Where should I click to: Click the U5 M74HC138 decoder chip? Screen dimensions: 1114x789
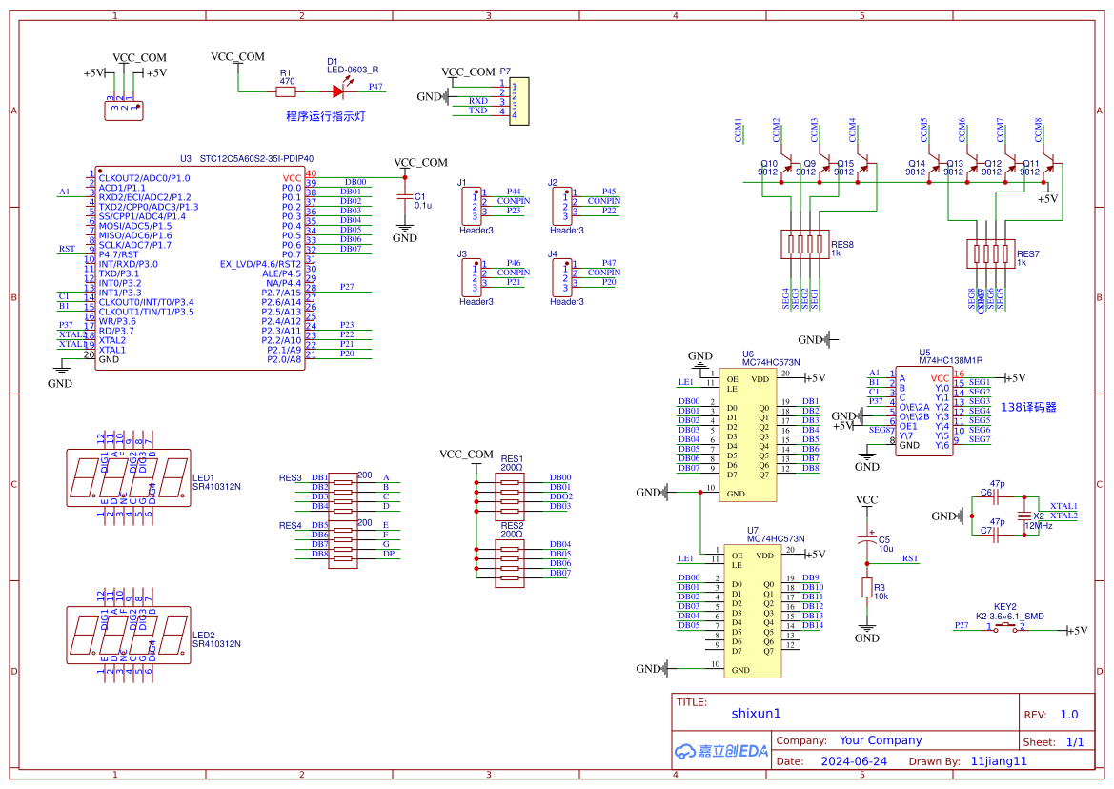[922, 411]
